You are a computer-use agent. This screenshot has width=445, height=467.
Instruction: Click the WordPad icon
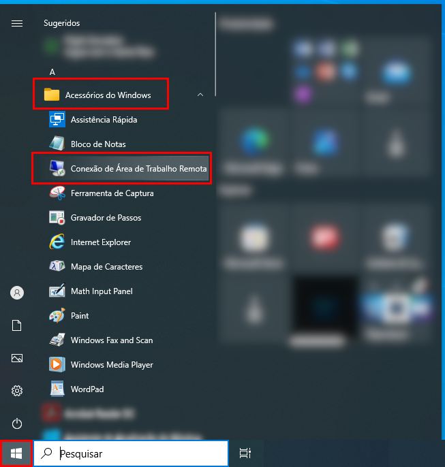click(57, 389)
